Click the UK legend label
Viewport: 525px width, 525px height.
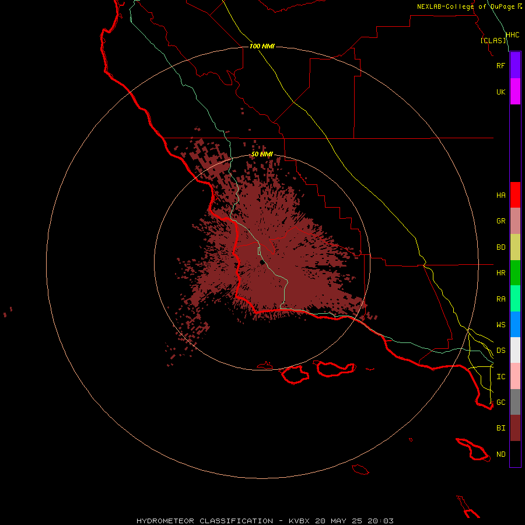pyautogui.click(x=501, y=92)
